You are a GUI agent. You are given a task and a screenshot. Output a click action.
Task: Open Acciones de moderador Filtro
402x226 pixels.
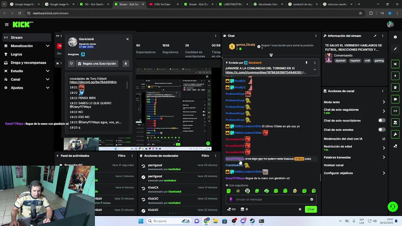coord(205,156)
